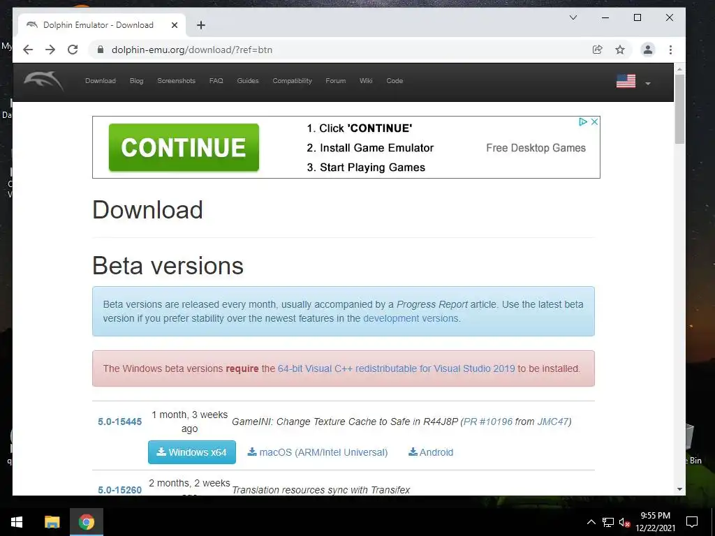Image resolution: width=715 pixels, height=536 pixels.
Task: Open the Windows Start menu
Action: [17, 522]
